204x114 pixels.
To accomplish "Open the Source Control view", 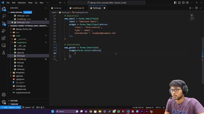I will click(4, 23).
